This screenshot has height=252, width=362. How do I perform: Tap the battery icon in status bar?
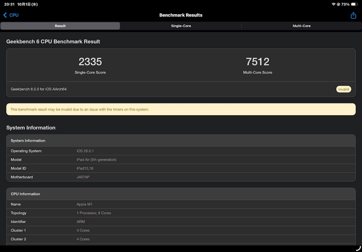pyautogui.click(x=354, y=4)
